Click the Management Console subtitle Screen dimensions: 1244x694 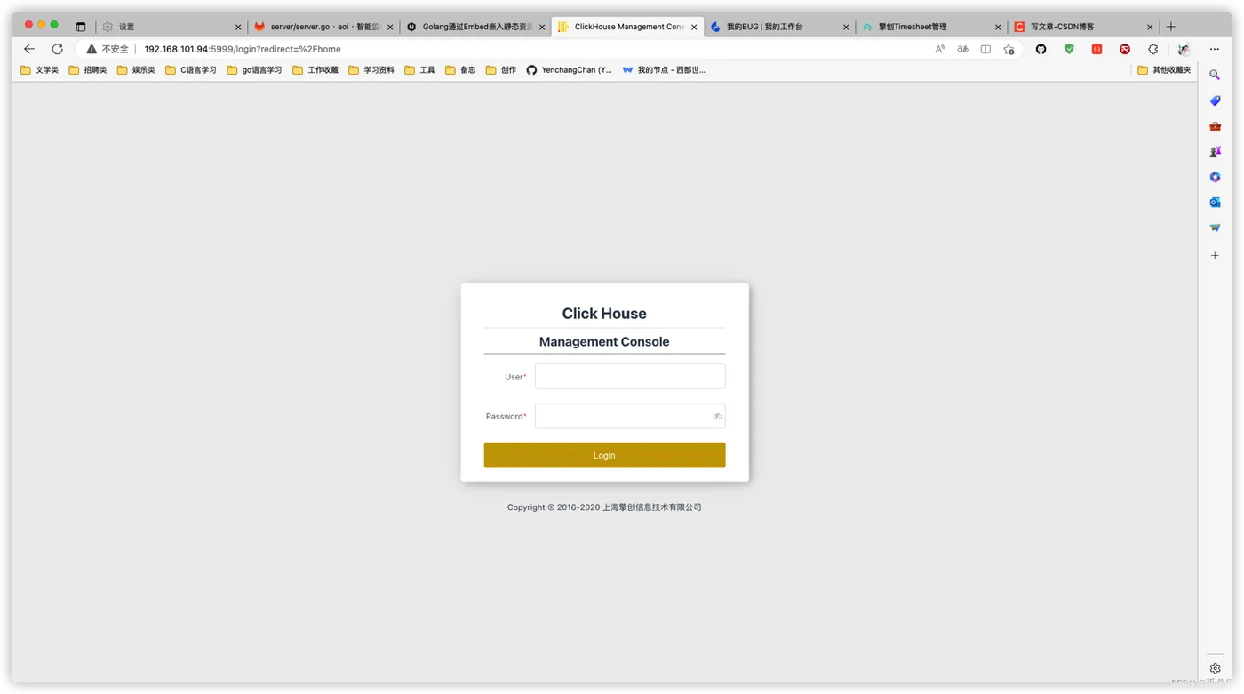coord(604,341)
